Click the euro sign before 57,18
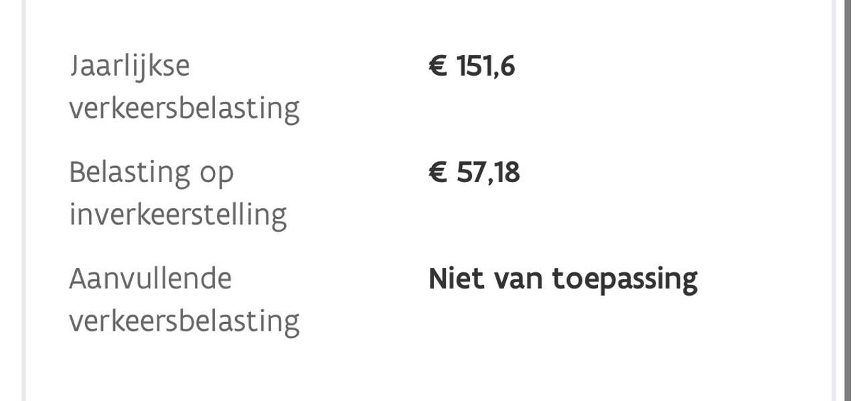This screenshot has height=401, width=857. click(438, 173)
